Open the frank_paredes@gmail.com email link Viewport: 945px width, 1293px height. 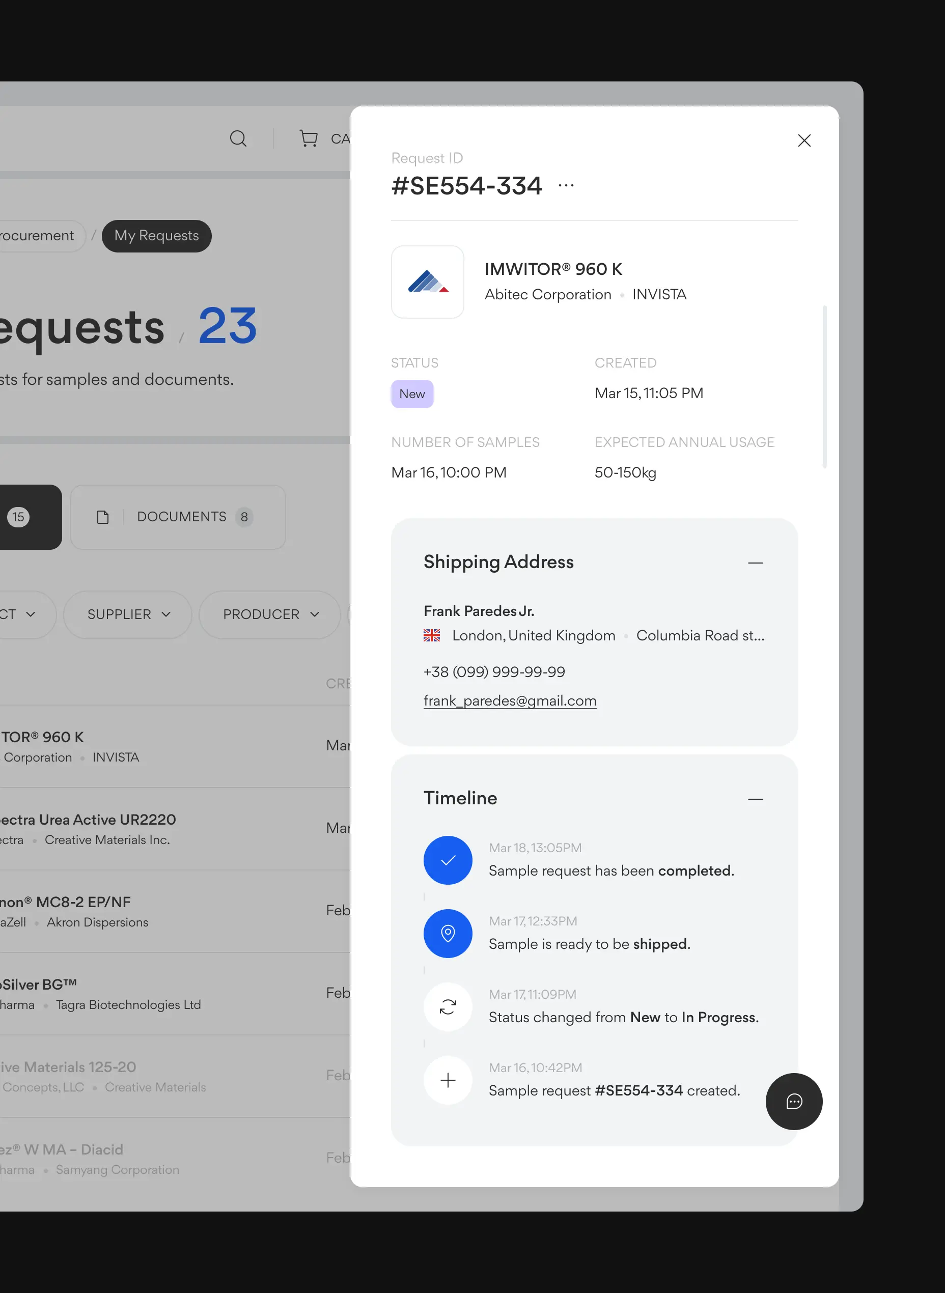click(510, 700)
